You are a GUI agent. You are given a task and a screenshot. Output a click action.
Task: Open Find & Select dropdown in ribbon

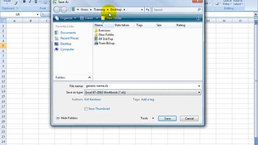[x=238, y=3]
